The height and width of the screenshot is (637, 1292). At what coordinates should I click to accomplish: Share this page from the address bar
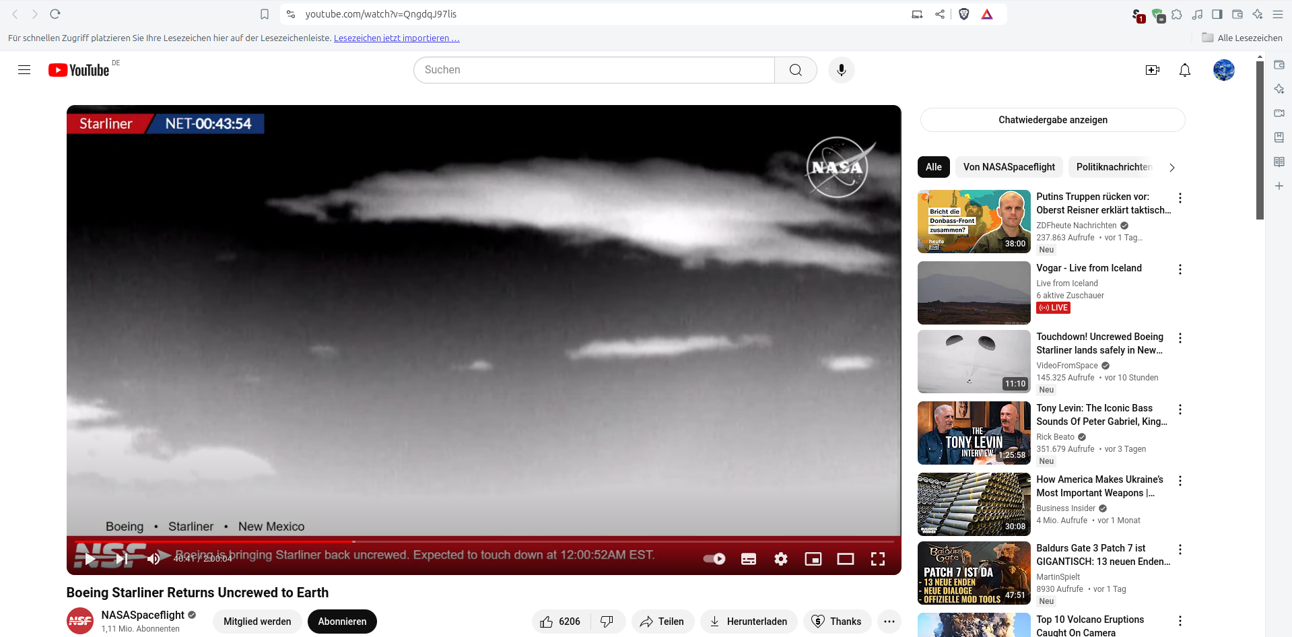point(940,14)
